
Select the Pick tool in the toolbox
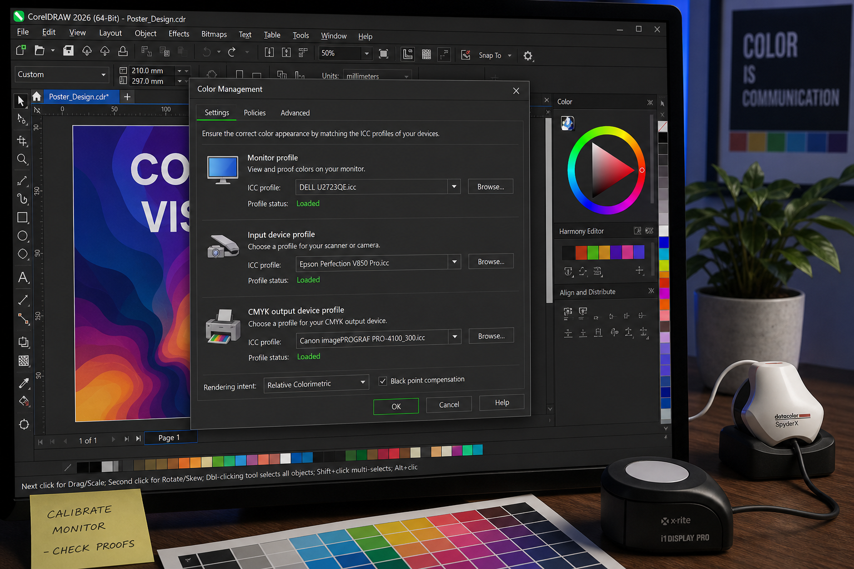point(21,101)
